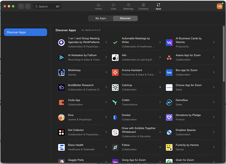
Task: Click the Discover Apps sidebar button
Action: (x=26, y=32)
